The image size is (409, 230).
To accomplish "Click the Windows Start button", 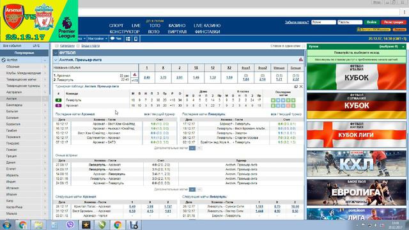I will 6,224.
